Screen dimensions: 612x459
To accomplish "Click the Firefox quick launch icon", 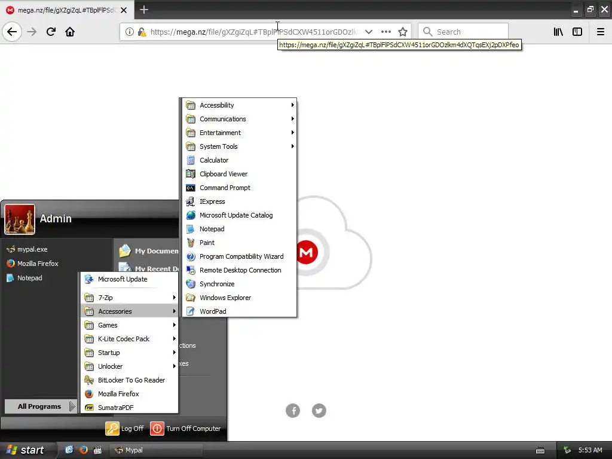I will click(83, 450).
